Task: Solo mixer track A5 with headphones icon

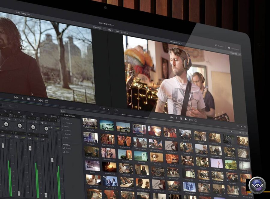Action: tap(6, 119)
